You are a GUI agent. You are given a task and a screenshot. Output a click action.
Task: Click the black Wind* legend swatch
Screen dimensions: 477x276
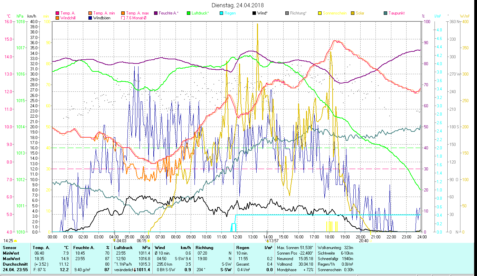point(254,13)
